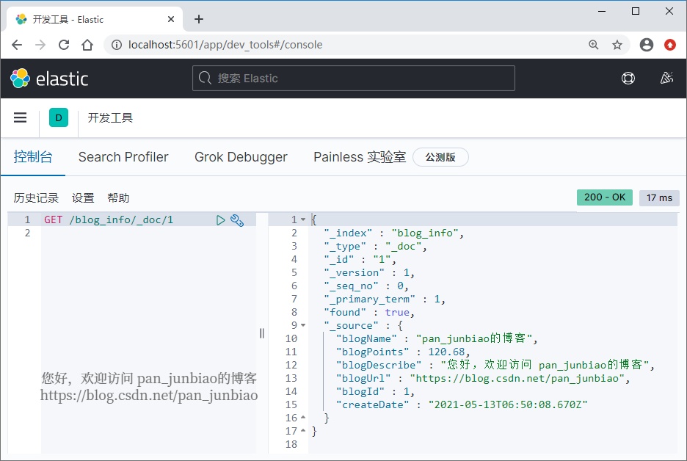
Task: Click the "_version" : 1 line
Action: pos(369,272)
